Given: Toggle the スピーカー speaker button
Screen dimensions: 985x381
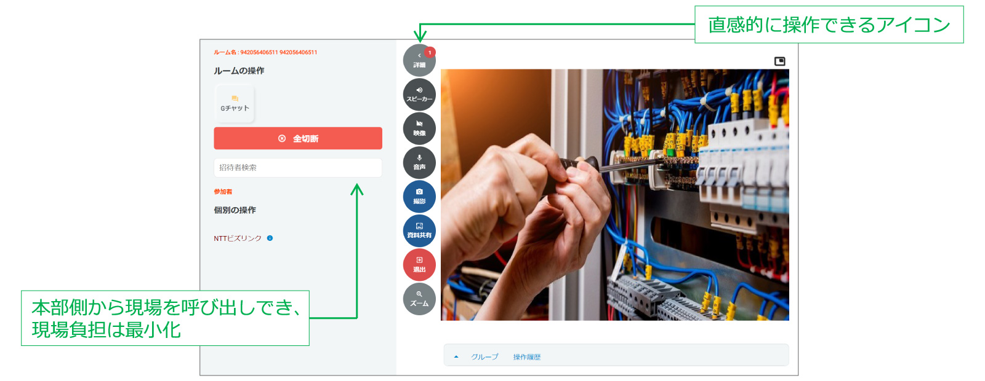Looking at the screenshot, I should click(x=419, y=95).
